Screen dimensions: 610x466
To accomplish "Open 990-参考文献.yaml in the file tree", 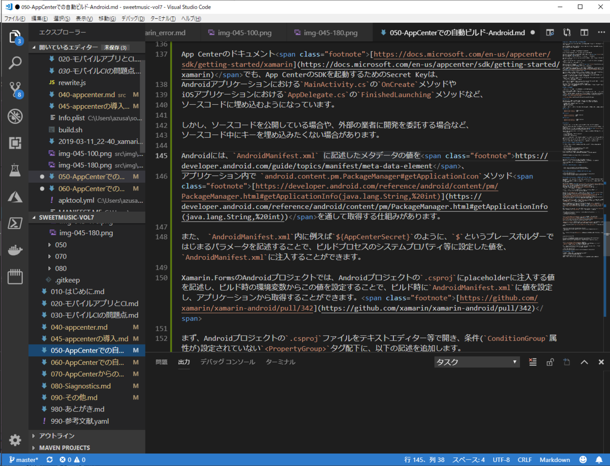I will pos(86,421).
